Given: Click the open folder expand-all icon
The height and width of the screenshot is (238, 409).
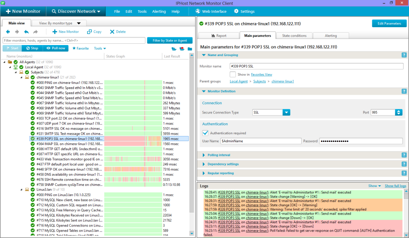Looking at the screenshot, I should point(174,49).
